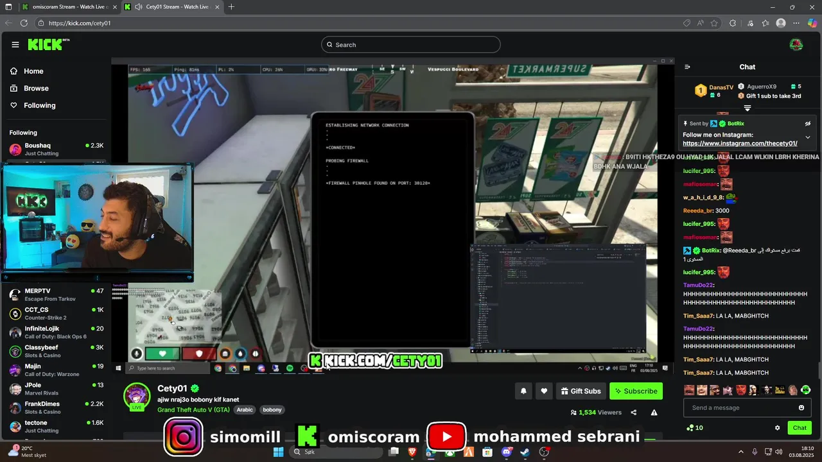The height and width of the screenshot is (462, 822).
Task: Click Reeeda_br username in chat
Action: pos(697,210)
